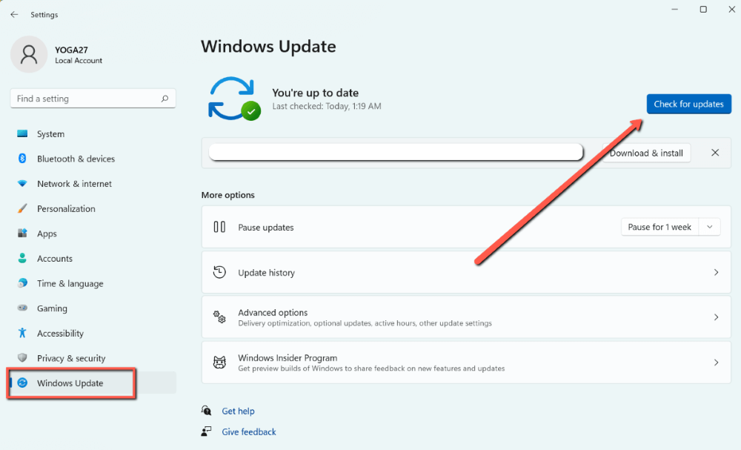Click the Windows Insider Program cat icon

219,363
